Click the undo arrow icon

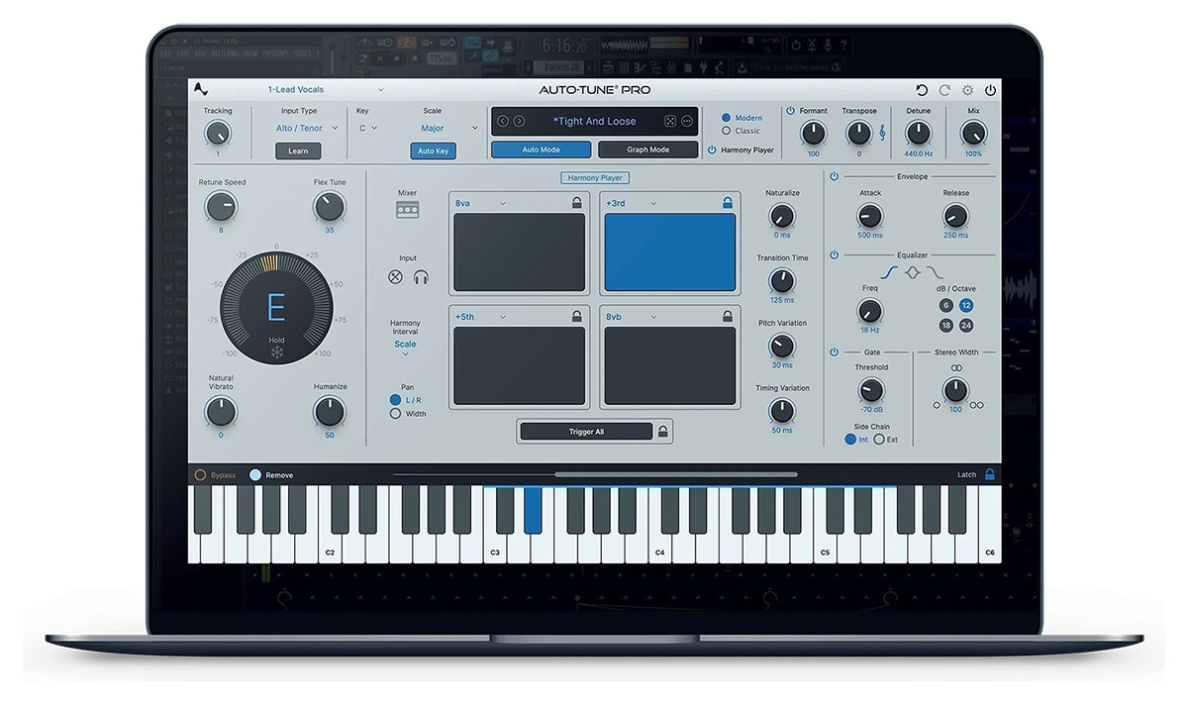click(922, 90)
